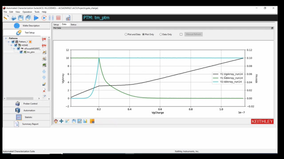Click the circular repeat-run icon
The height and width of the screenshot is (159, 284).
tap(44, 18)
